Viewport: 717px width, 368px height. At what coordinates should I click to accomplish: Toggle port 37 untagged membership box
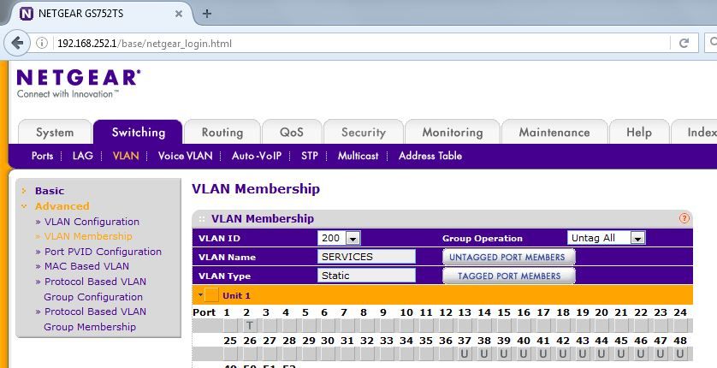[x=465, y=353]
